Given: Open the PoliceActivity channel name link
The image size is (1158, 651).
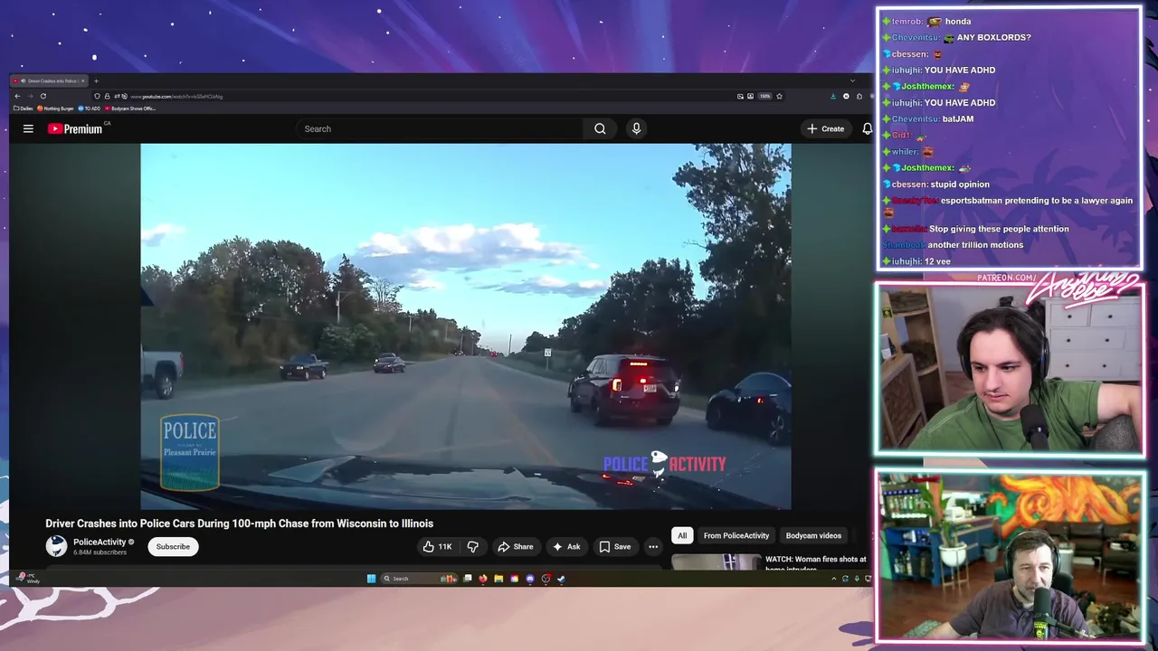Looking at the screenshot, I should tap(100, 542).
